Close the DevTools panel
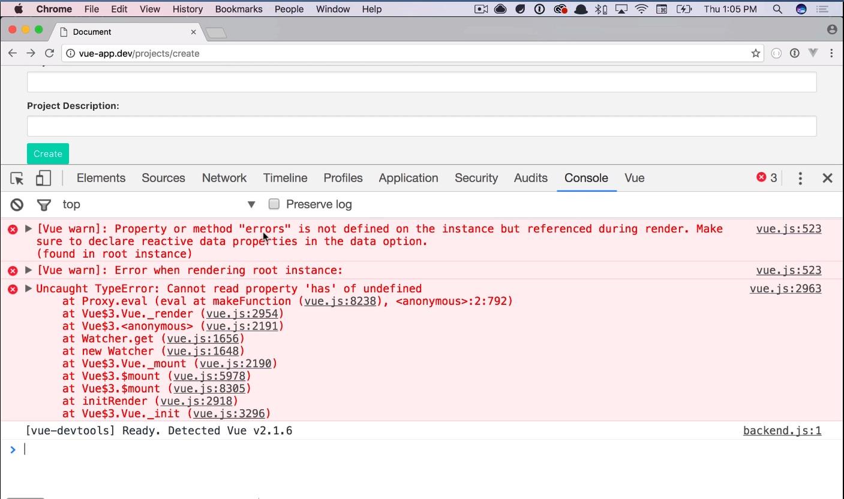 pos(827,178)
